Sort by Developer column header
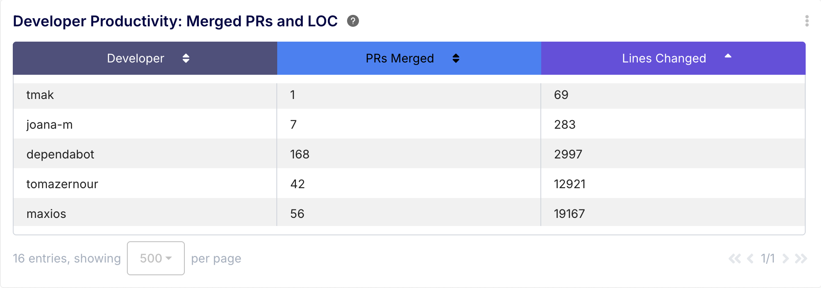 click(x=135, y=58)
